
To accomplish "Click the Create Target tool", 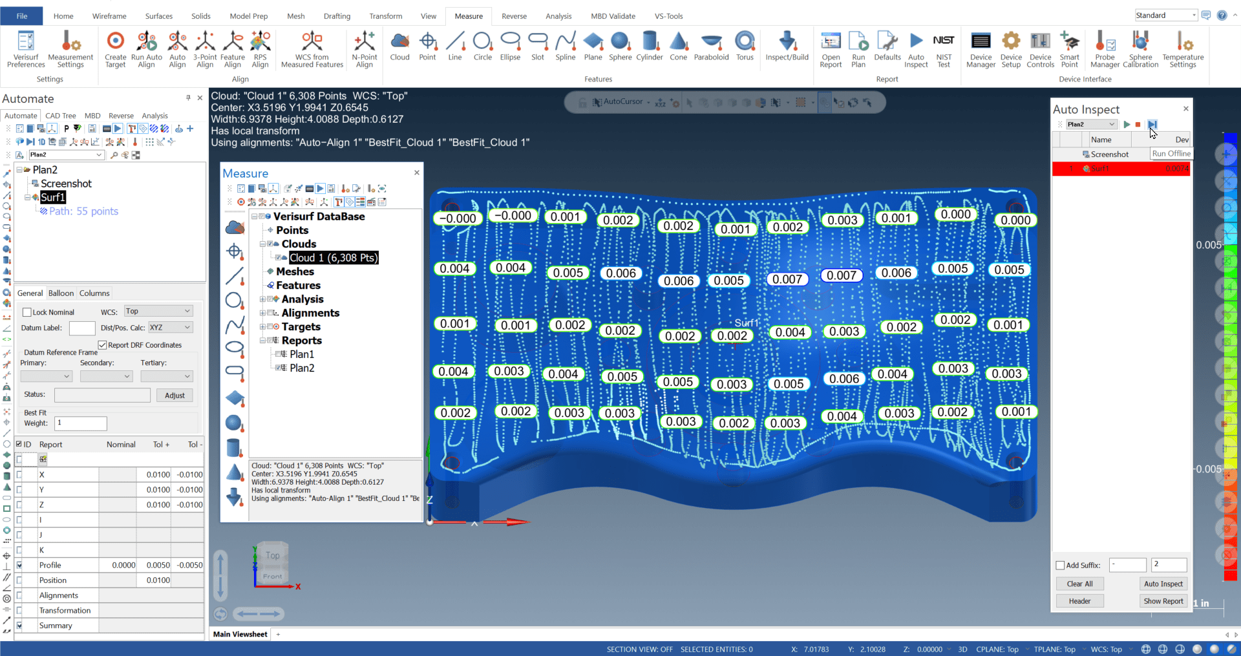I will [x=116, y=49].
